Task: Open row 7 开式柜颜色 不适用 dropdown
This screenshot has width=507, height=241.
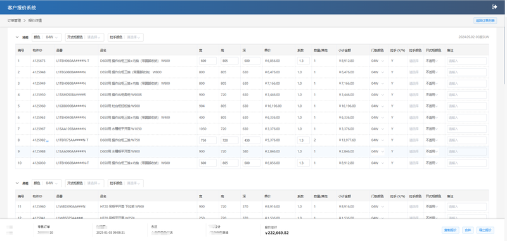Action: (x=432, y=129)
